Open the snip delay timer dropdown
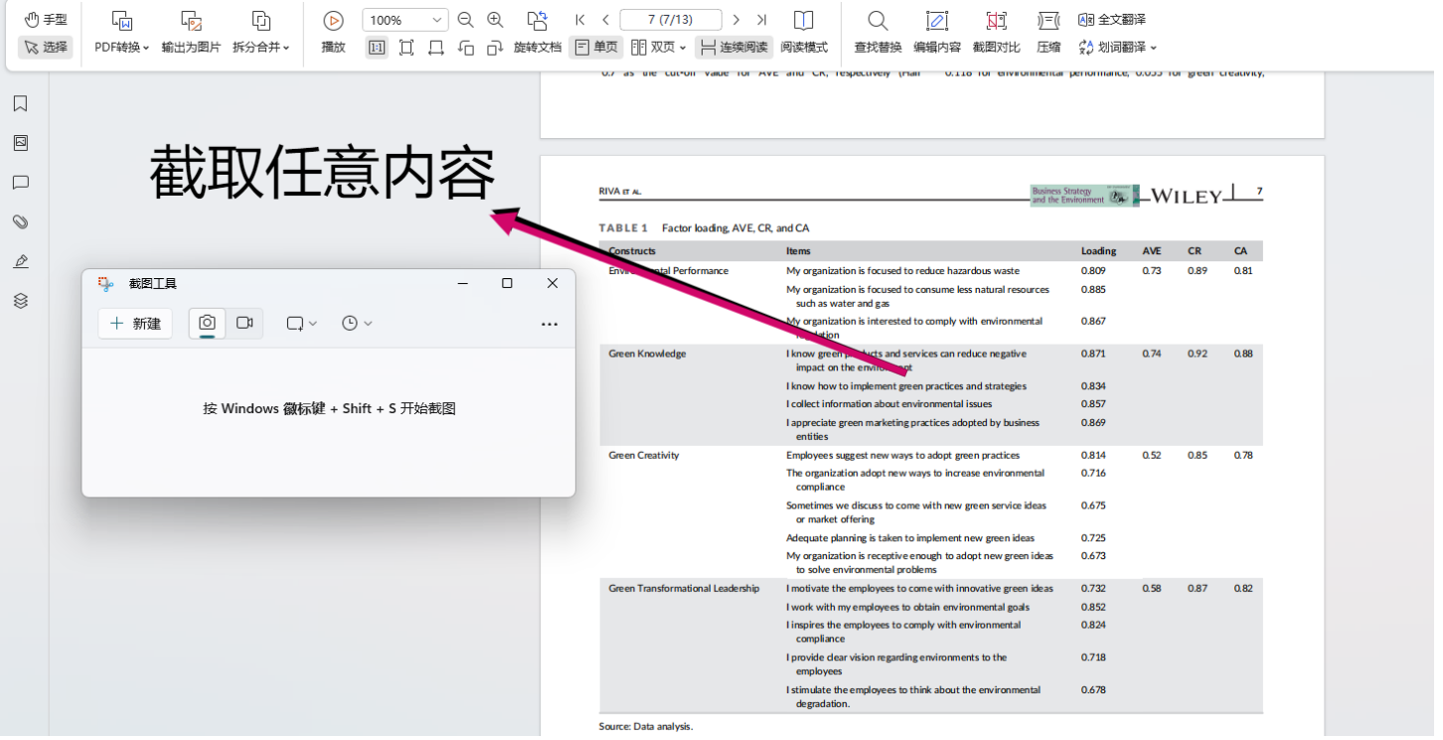Image resolution: width=1443 pixels, height=740 pixels. click(x=357, y=323)
